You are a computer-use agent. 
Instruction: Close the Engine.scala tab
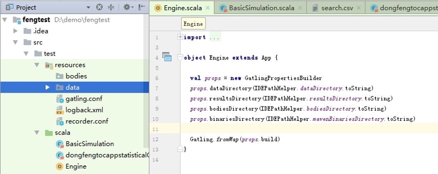(x=208, y=8)
